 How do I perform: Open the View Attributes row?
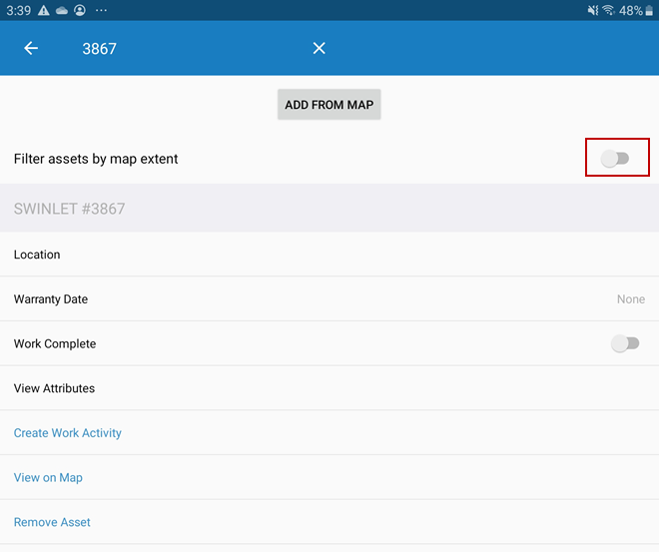54,388
